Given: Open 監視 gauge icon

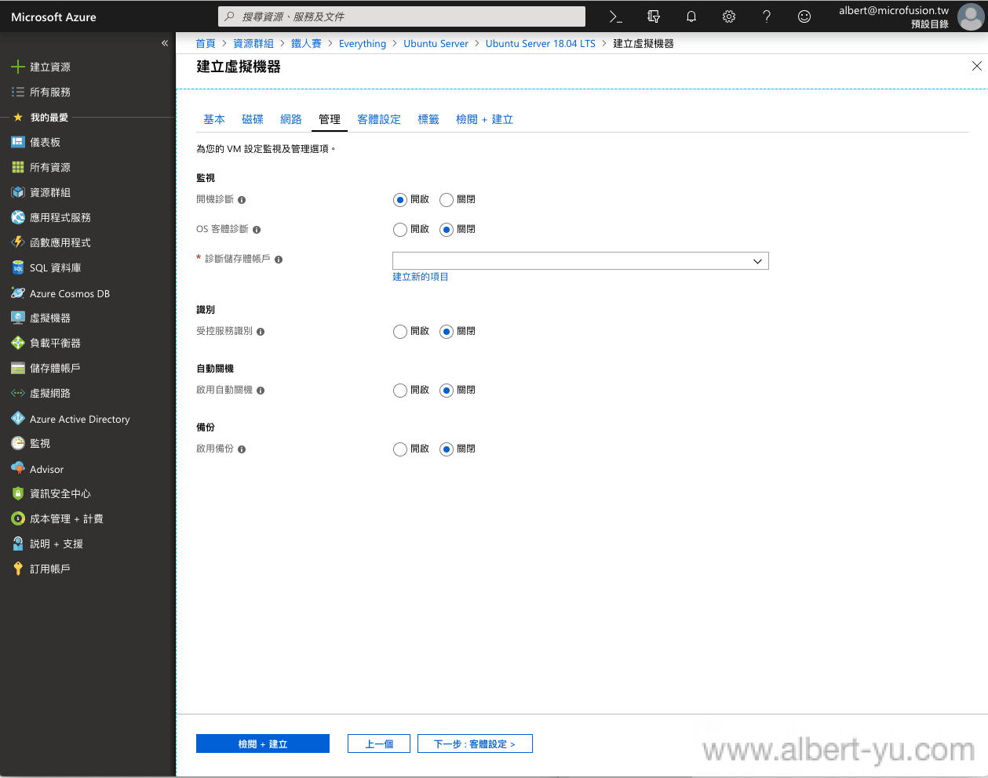Looking at the screenshot, I should pos(18,443).
